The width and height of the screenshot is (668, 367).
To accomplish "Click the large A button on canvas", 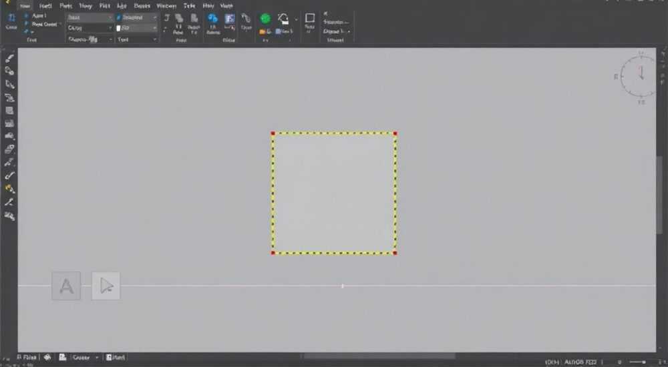I will pos(66,286).
